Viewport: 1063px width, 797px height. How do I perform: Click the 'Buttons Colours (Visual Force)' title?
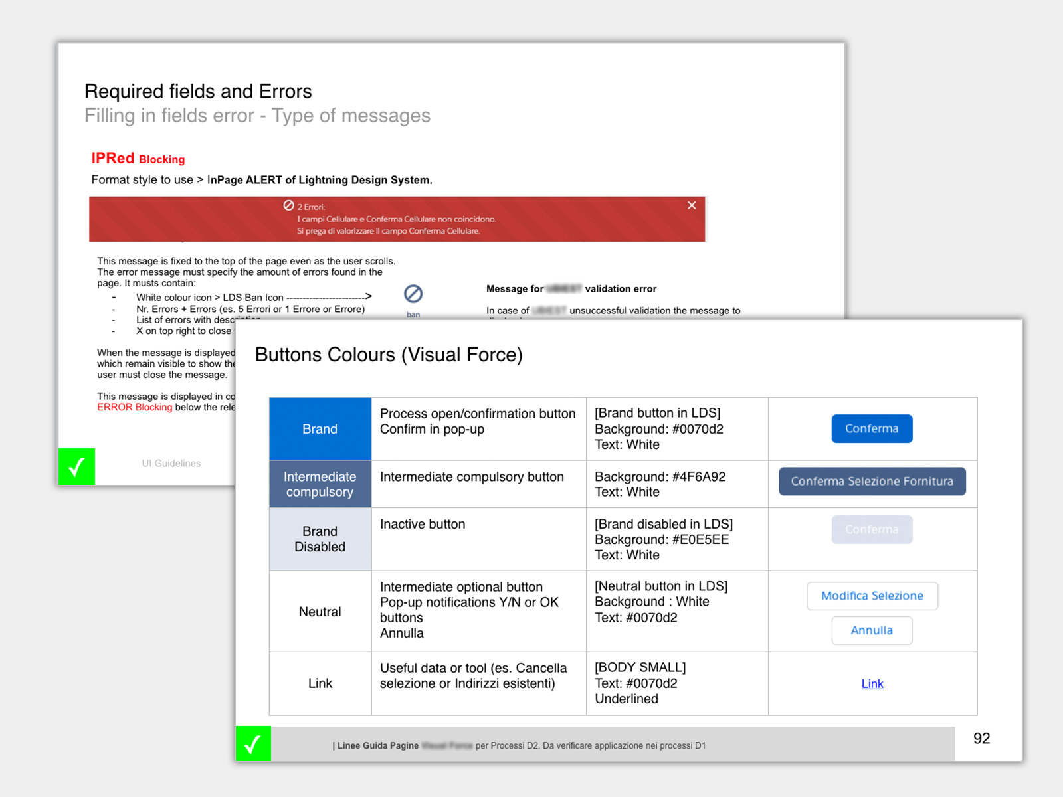[389, 355]
